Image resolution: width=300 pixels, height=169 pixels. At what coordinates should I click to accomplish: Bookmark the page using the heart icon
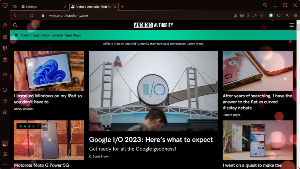(261, 15)
